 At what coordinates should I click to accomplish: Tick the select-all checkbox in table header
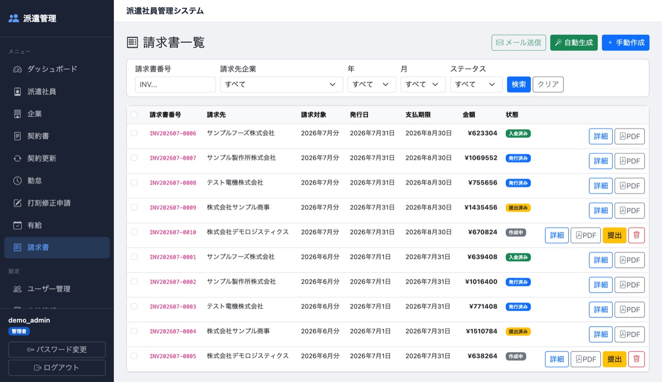(x=134, y=115)
